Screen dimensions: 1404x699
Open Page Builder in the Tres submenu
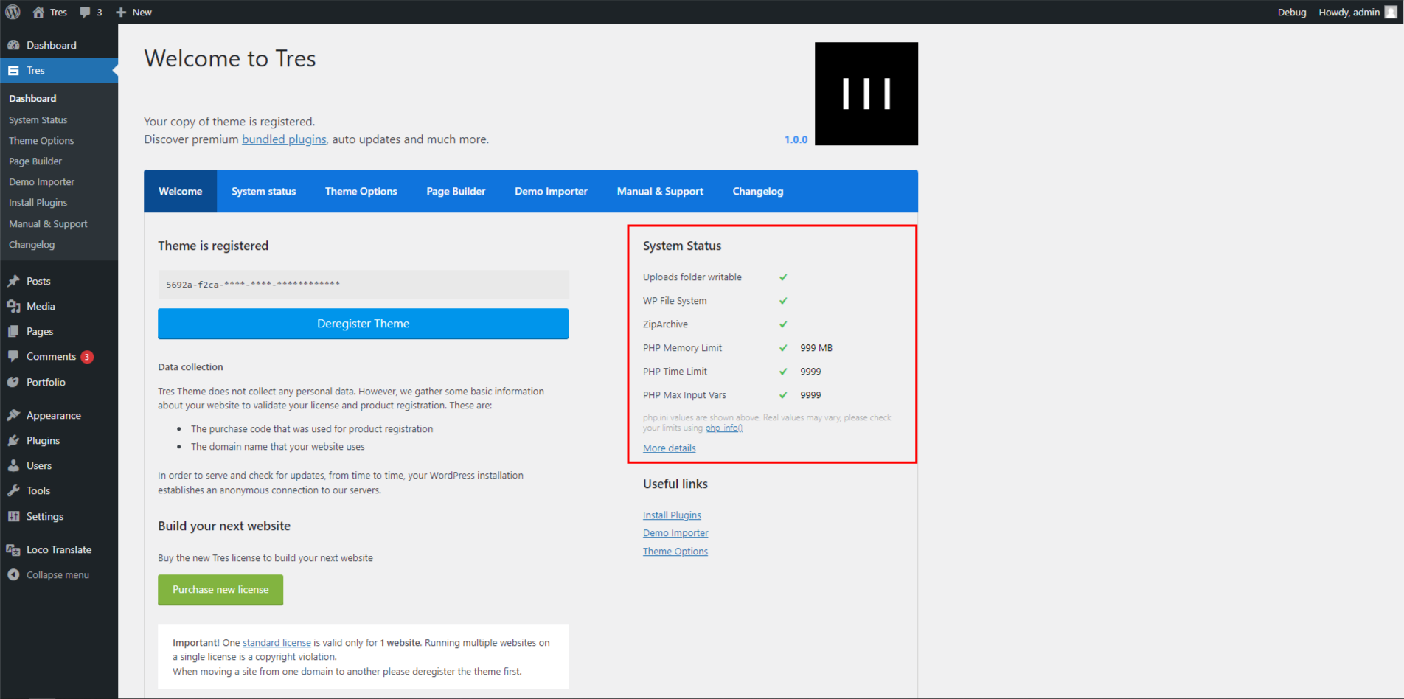click(x=35, y=161)
